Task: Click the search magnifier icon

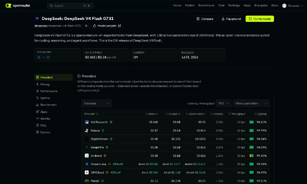Action: click(51, 6)
